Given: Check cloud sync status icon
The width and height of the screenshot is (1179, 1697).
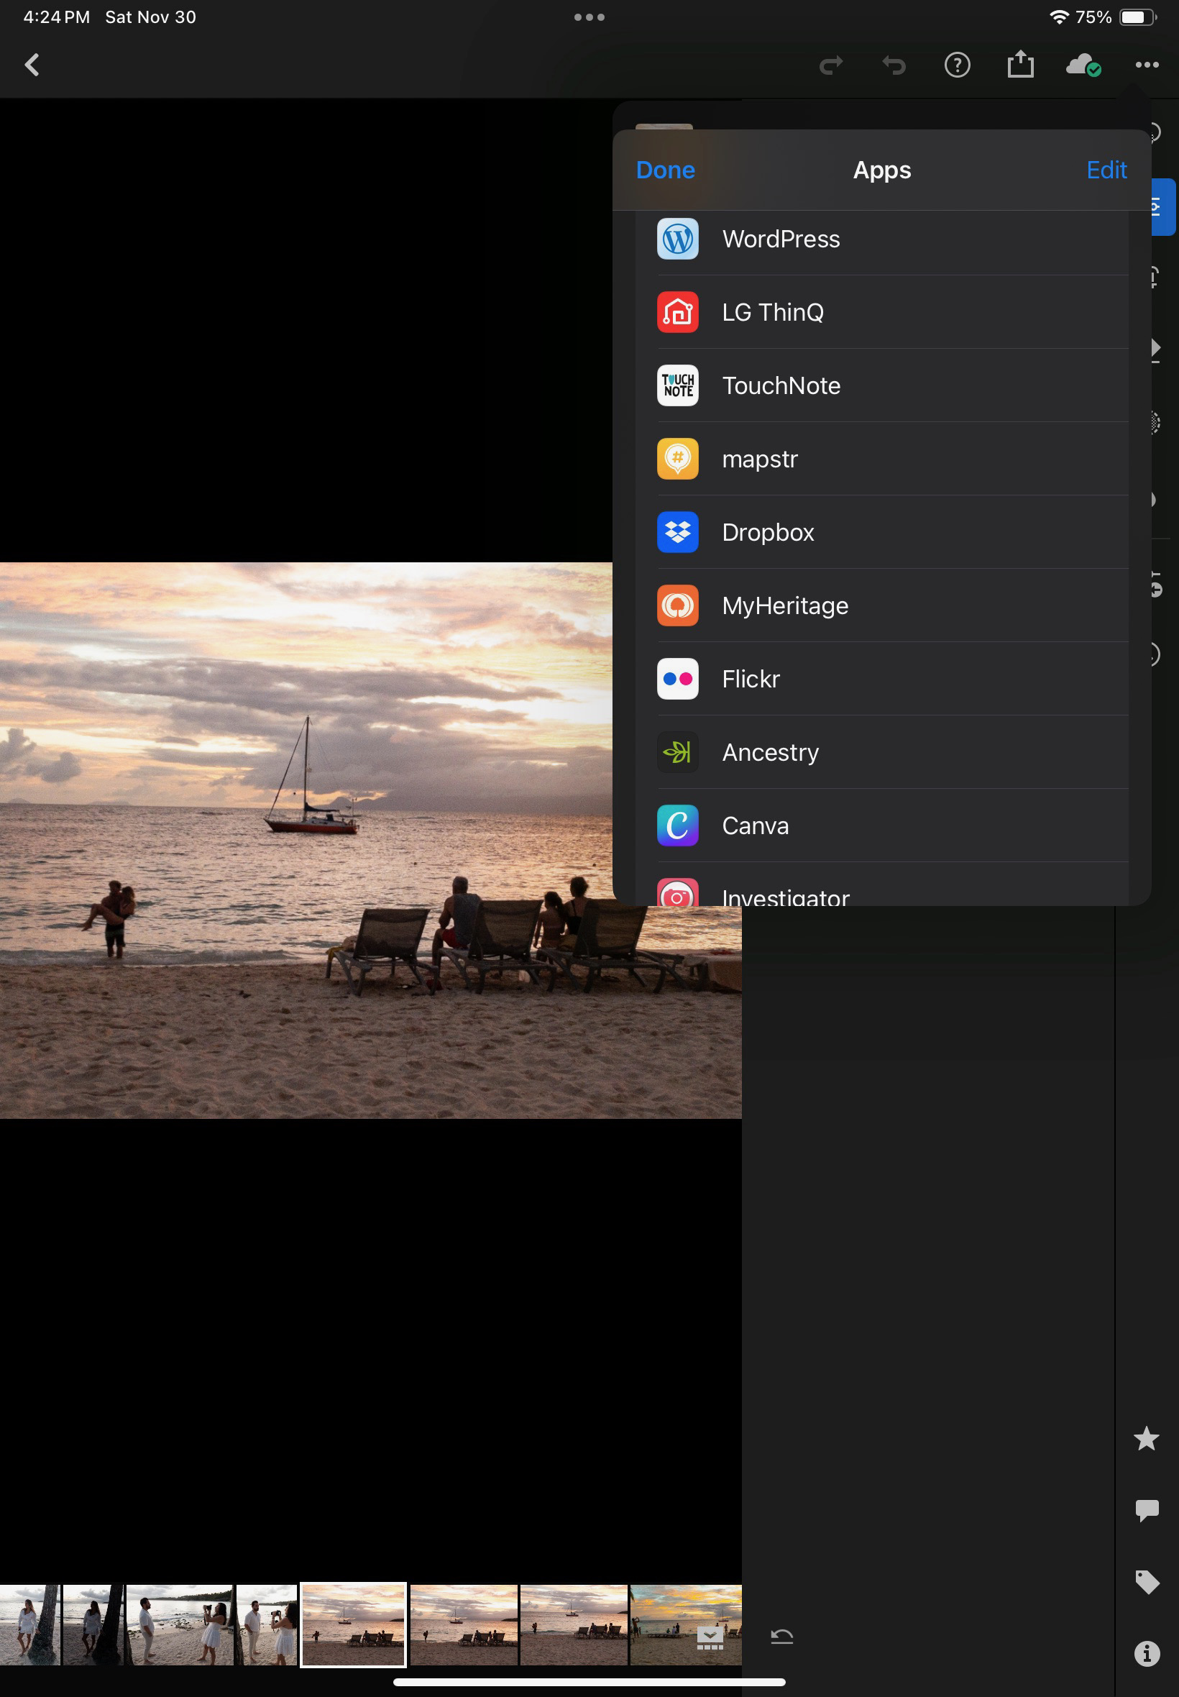Looking at the screenshot, I should 1083,65.
